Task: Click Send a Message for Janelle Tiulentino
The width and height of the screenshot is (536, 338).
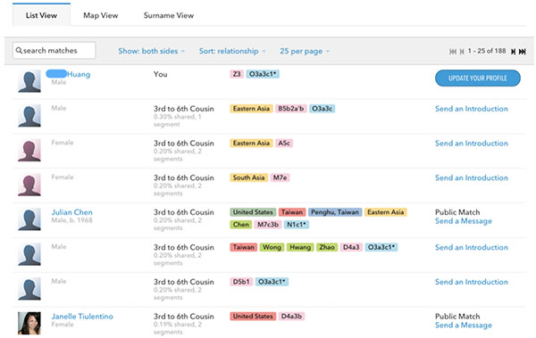Action: 463,326
